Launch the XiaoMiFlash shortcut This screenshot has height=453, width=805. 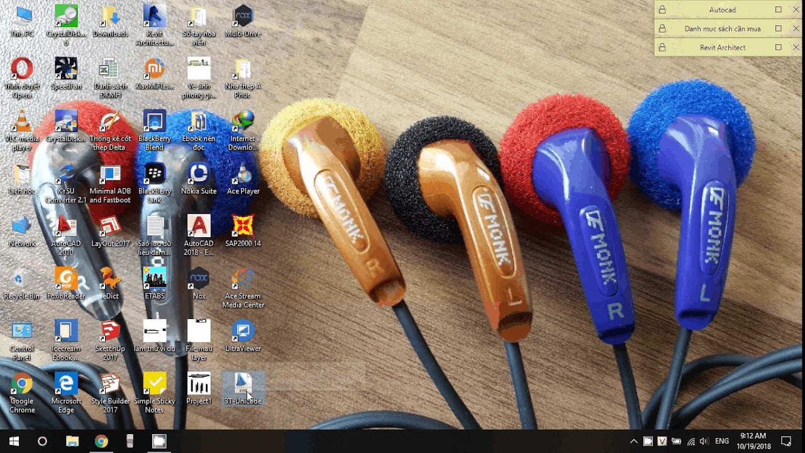(x=155, y=74)
